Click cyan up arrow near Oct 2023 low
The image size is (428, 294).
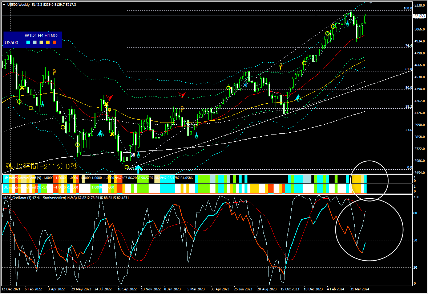tap(298, 98)
